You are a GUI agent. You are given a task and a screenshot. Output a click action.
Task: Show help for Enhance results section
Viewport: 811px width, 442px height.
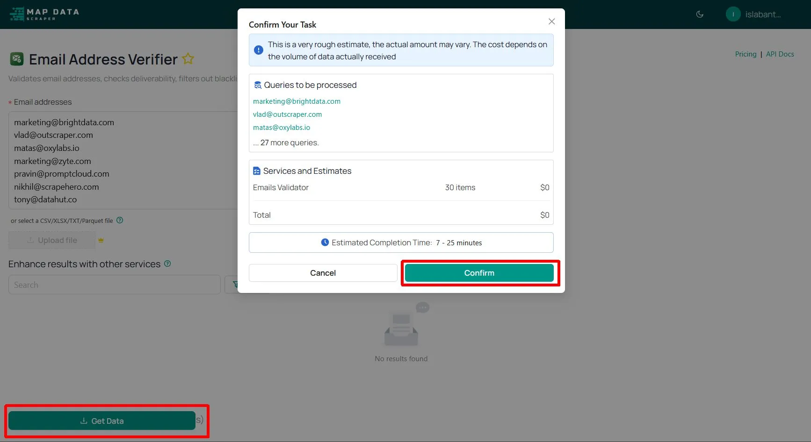(x=167, y=264)
